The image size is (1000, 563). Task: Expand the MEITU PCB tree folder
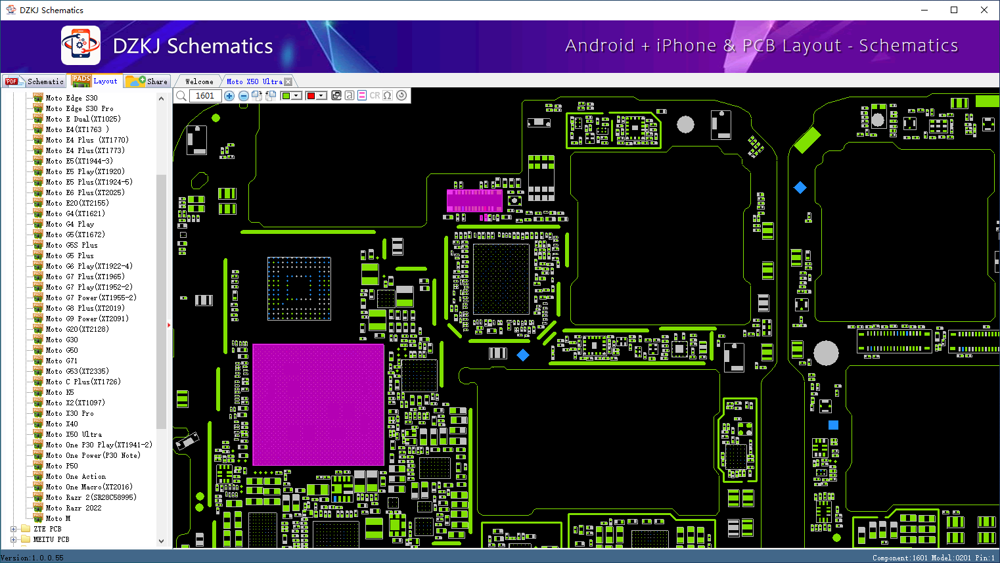pos(13,539)
